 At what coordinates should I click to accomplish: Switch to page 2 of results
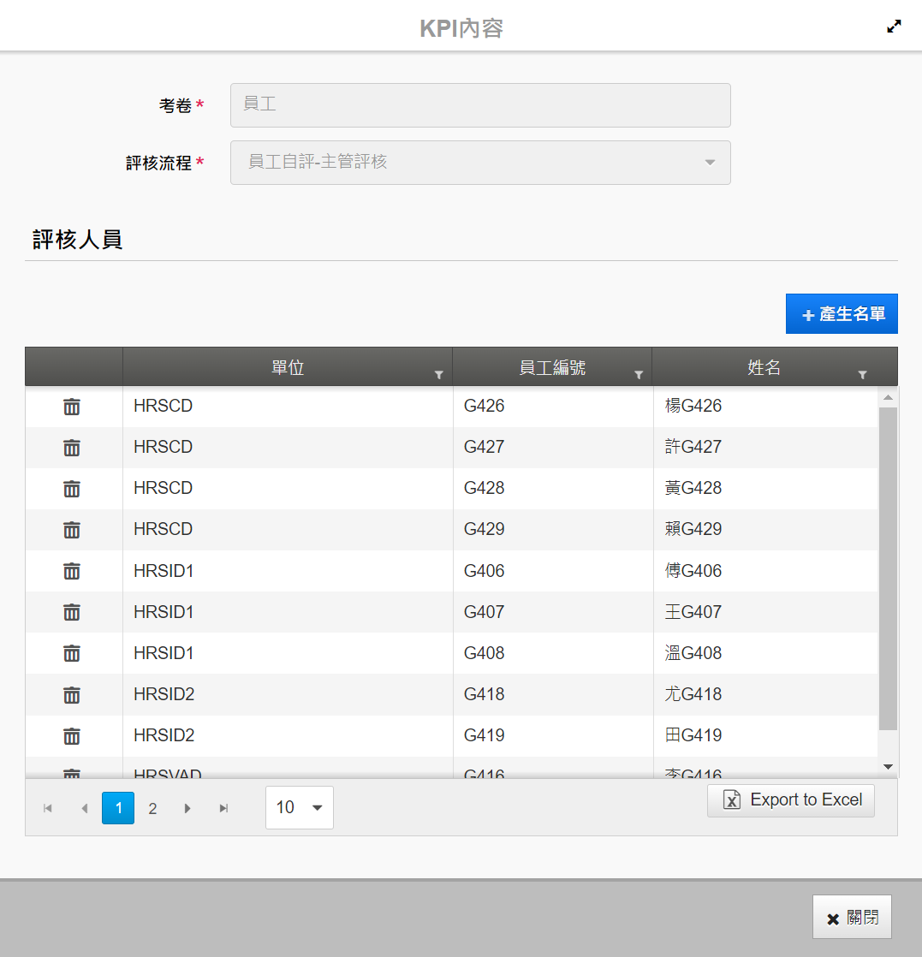(x=152, y=808)
